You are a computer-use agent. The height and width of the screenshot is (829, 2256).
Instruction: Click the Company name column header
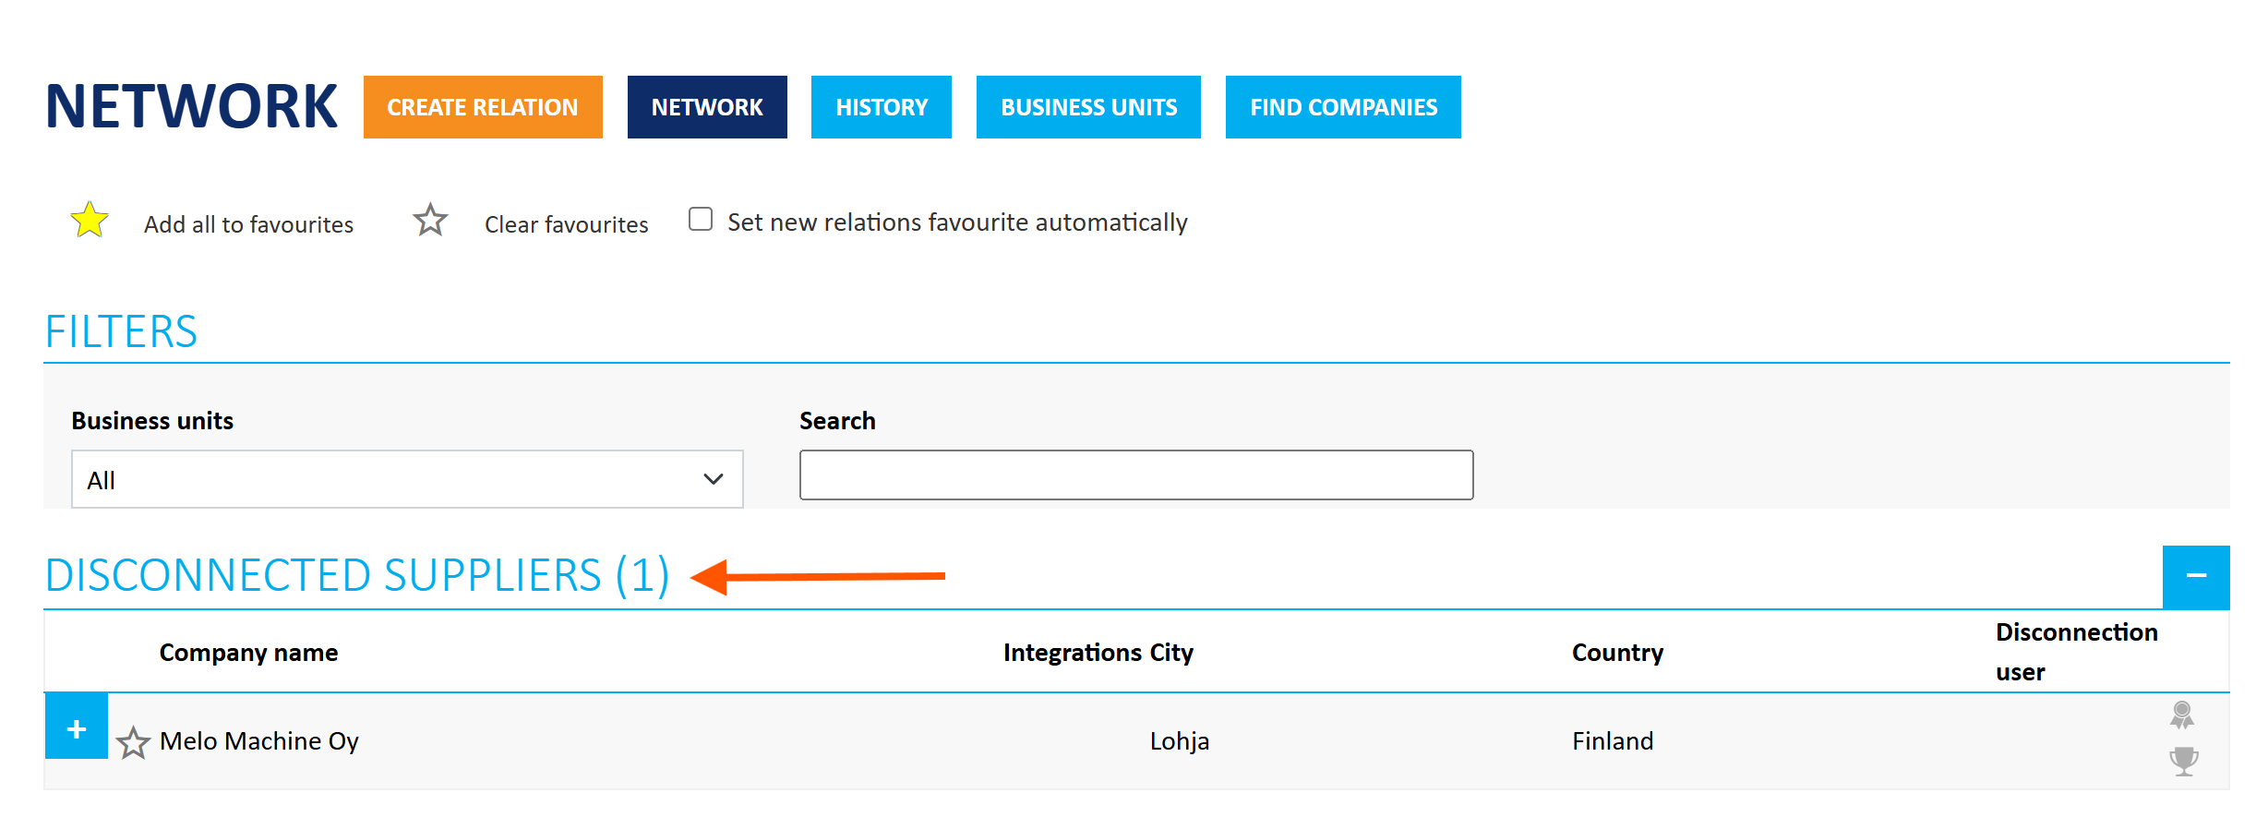coord(248,653)
